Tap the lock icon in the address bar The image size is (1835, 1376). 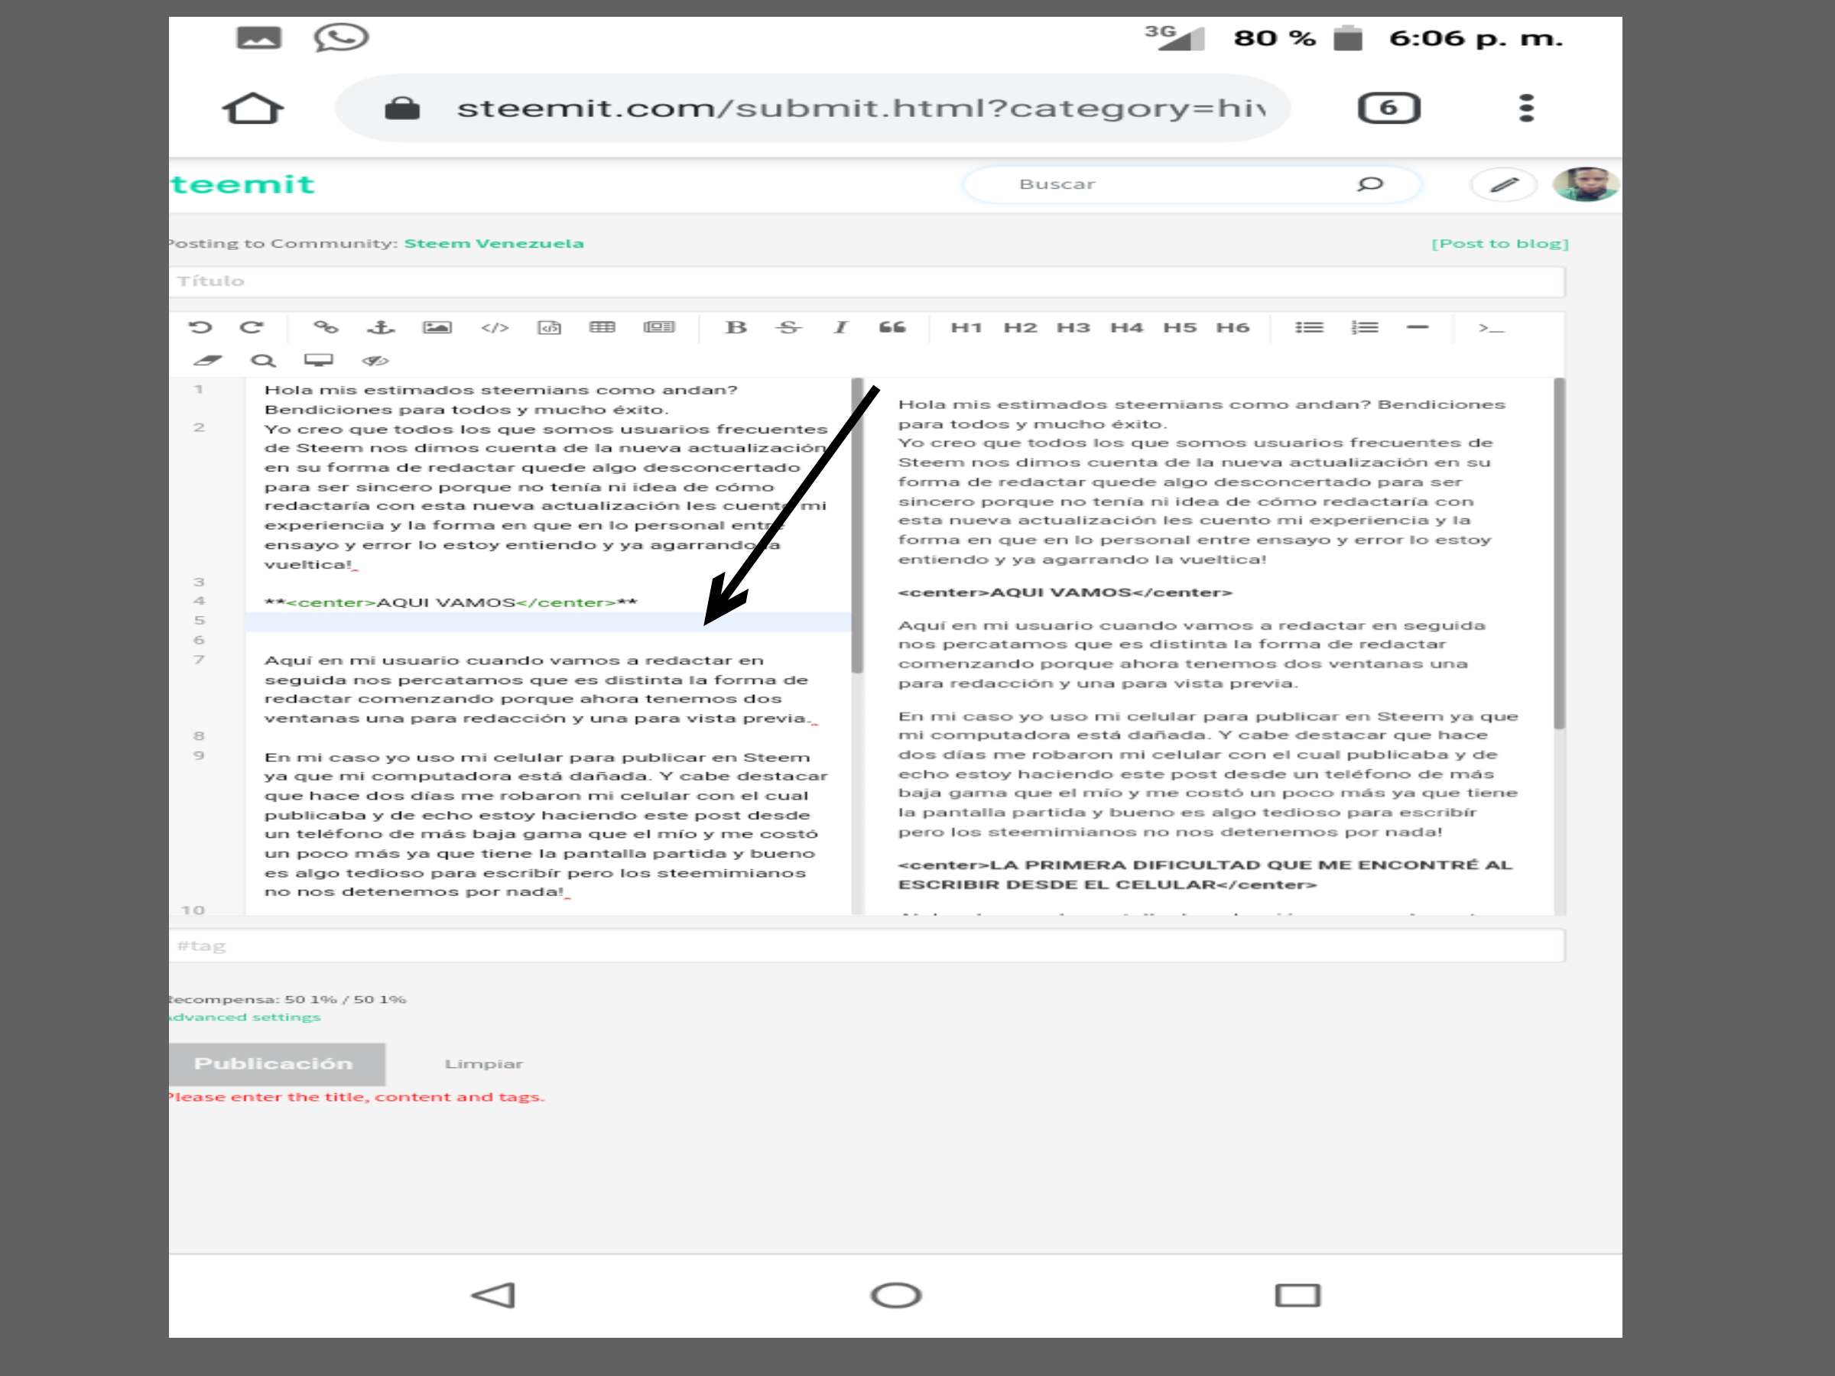402,108
